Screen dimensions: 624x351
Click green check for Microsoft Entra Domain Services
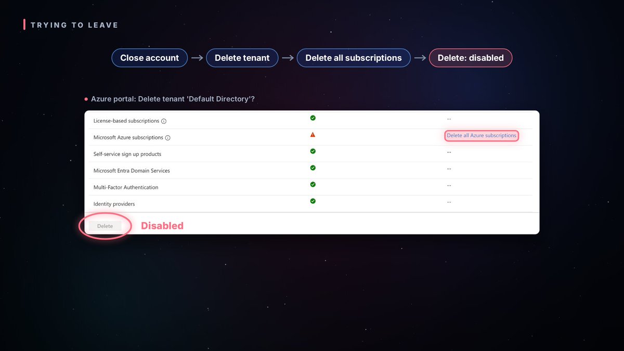click(x=313, y=168)
